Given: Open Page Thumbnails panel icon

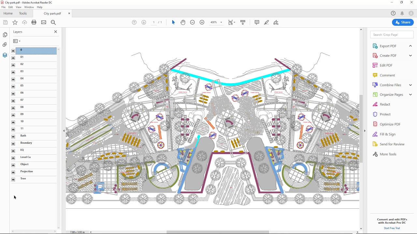Looking at the screenshot, I should (x=5, y=34).
